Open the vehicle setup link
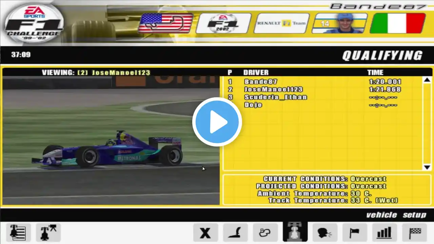This screenshot has width=434, height=244. pos(396,215)
